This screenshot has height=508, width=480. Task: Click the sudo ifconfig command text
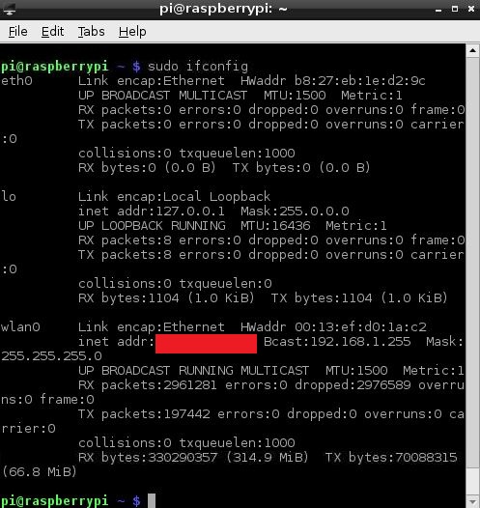(x=198, y=67)
